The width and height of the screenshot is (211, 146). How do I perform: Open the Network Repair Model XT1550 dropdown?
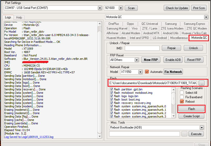[x=140, y=72]
